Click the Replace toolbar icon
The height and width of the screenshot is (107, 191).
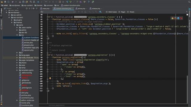point(34,2)
